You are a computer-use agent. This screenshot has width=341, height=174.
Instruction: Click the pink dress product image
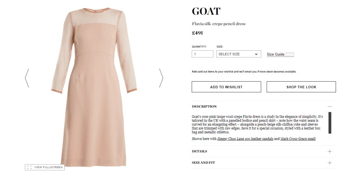tap(94, 87)
